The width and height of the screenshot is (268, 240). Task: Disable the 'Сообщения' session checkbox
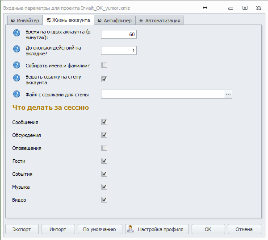(x=104, y=122)
